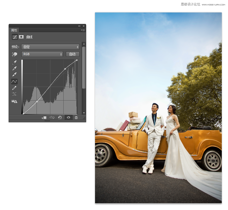Pick the white point eyedropper
Image resolution: width=228 pixels, height=210 pixels.
[x=14, y=74]
